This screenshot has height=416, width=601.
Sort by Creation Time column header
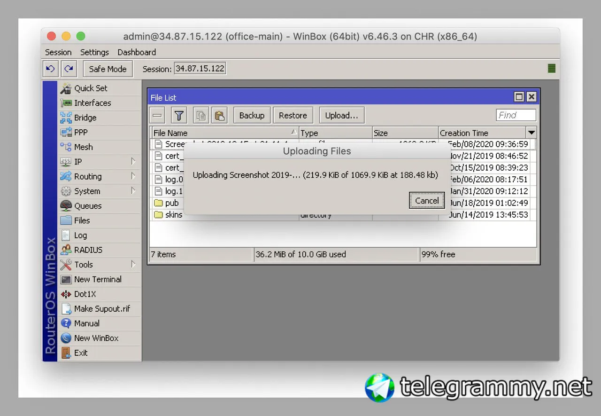click(482, 133)
